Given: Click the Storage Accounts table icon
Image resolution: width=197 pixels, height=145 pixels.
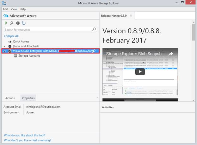Looking at the screenshot, I should (x=15, y=56).
